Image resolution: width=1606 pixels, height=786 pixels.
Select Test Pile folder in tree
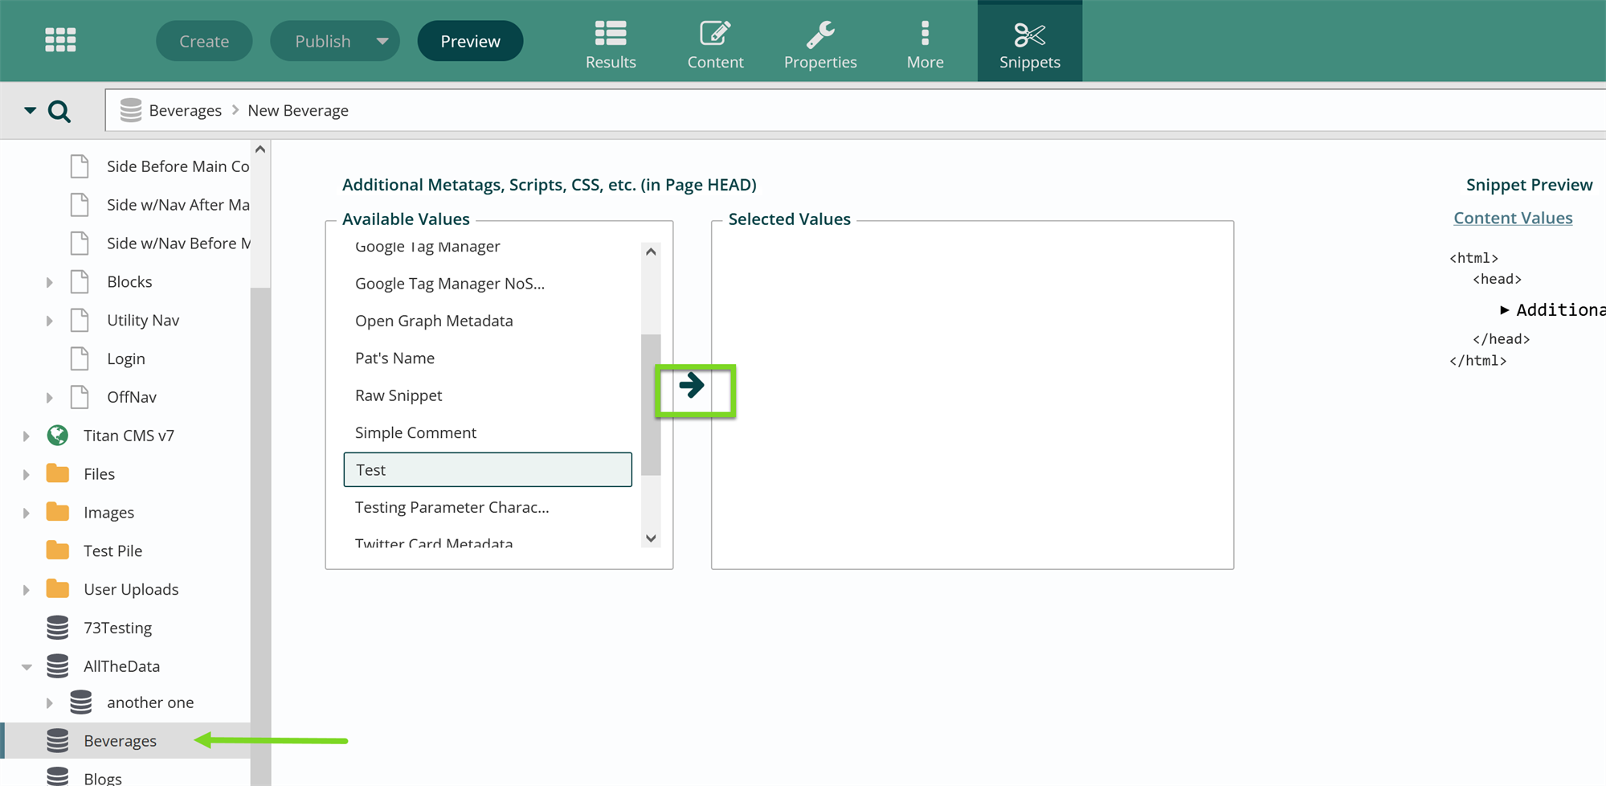[113, 551]
